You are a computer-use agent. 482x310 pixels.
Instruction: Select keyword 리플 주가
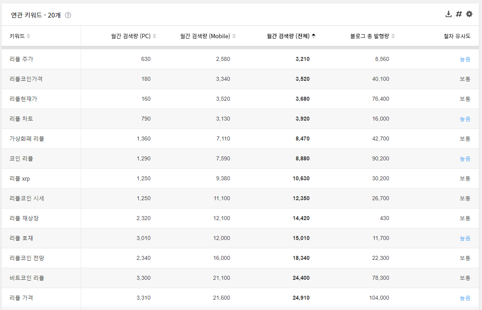coord(21,59)
